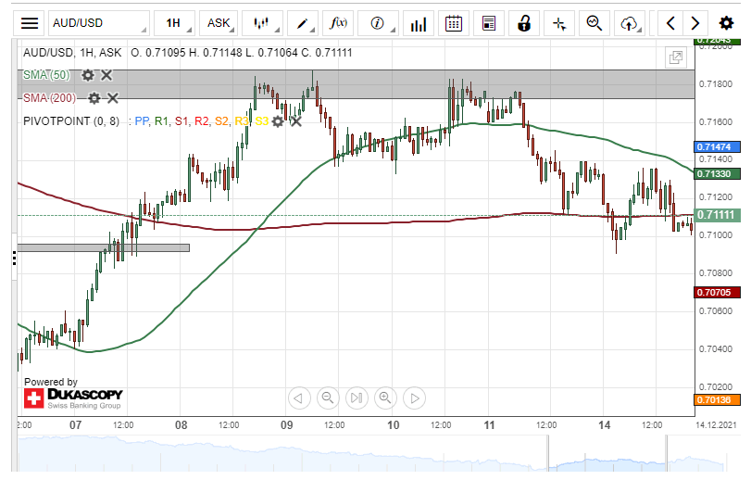Open chart settings gear in toolbar
751x480 pixels.
[x=726, y=23]
